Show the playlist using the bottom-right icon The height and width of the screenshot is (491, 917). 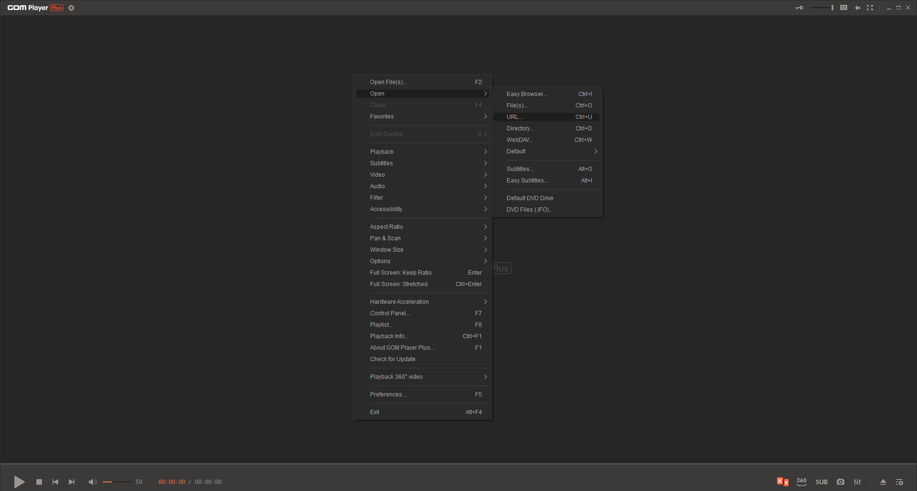coord(899,482)
